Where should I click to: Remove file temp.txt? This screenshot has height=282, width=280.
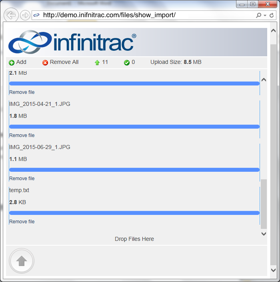(x=22, y=222)
